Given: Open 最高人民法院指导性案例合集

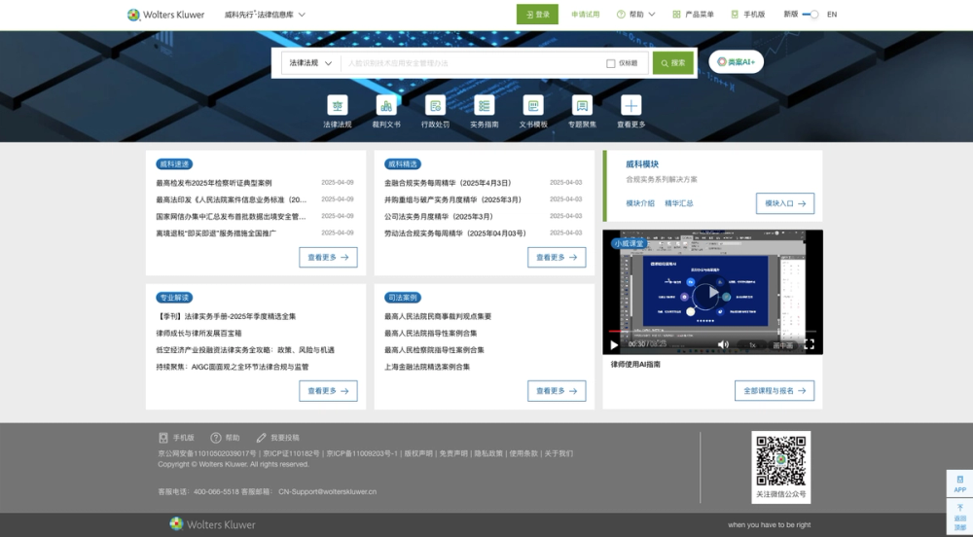Looking at the screenshot, I should [x=431, y=333].
